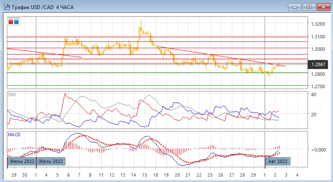Jump to the Июнь 2022 month marker

[x=22, y=161]
